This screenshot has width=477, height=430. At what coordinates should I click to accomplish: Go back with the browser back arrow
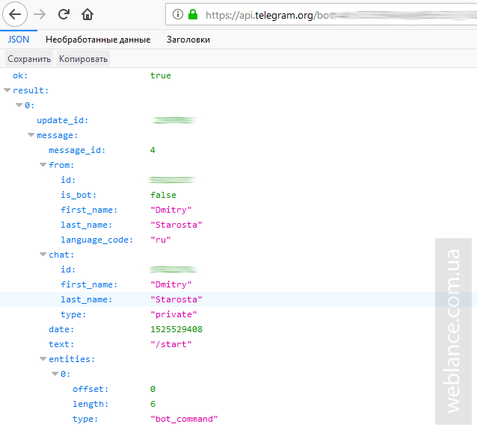15,14
